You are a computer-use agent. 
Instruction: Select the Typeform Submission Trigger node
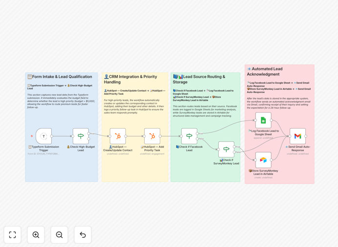tap(44, 136)
